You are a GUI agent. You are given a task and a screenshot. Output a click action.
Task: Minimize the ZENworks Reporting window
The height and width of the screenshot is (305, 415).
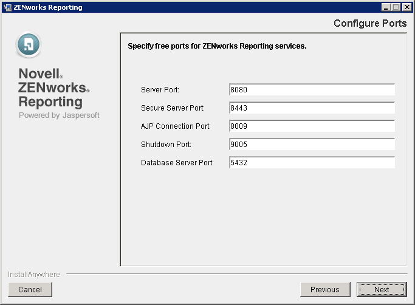(386, 7)
